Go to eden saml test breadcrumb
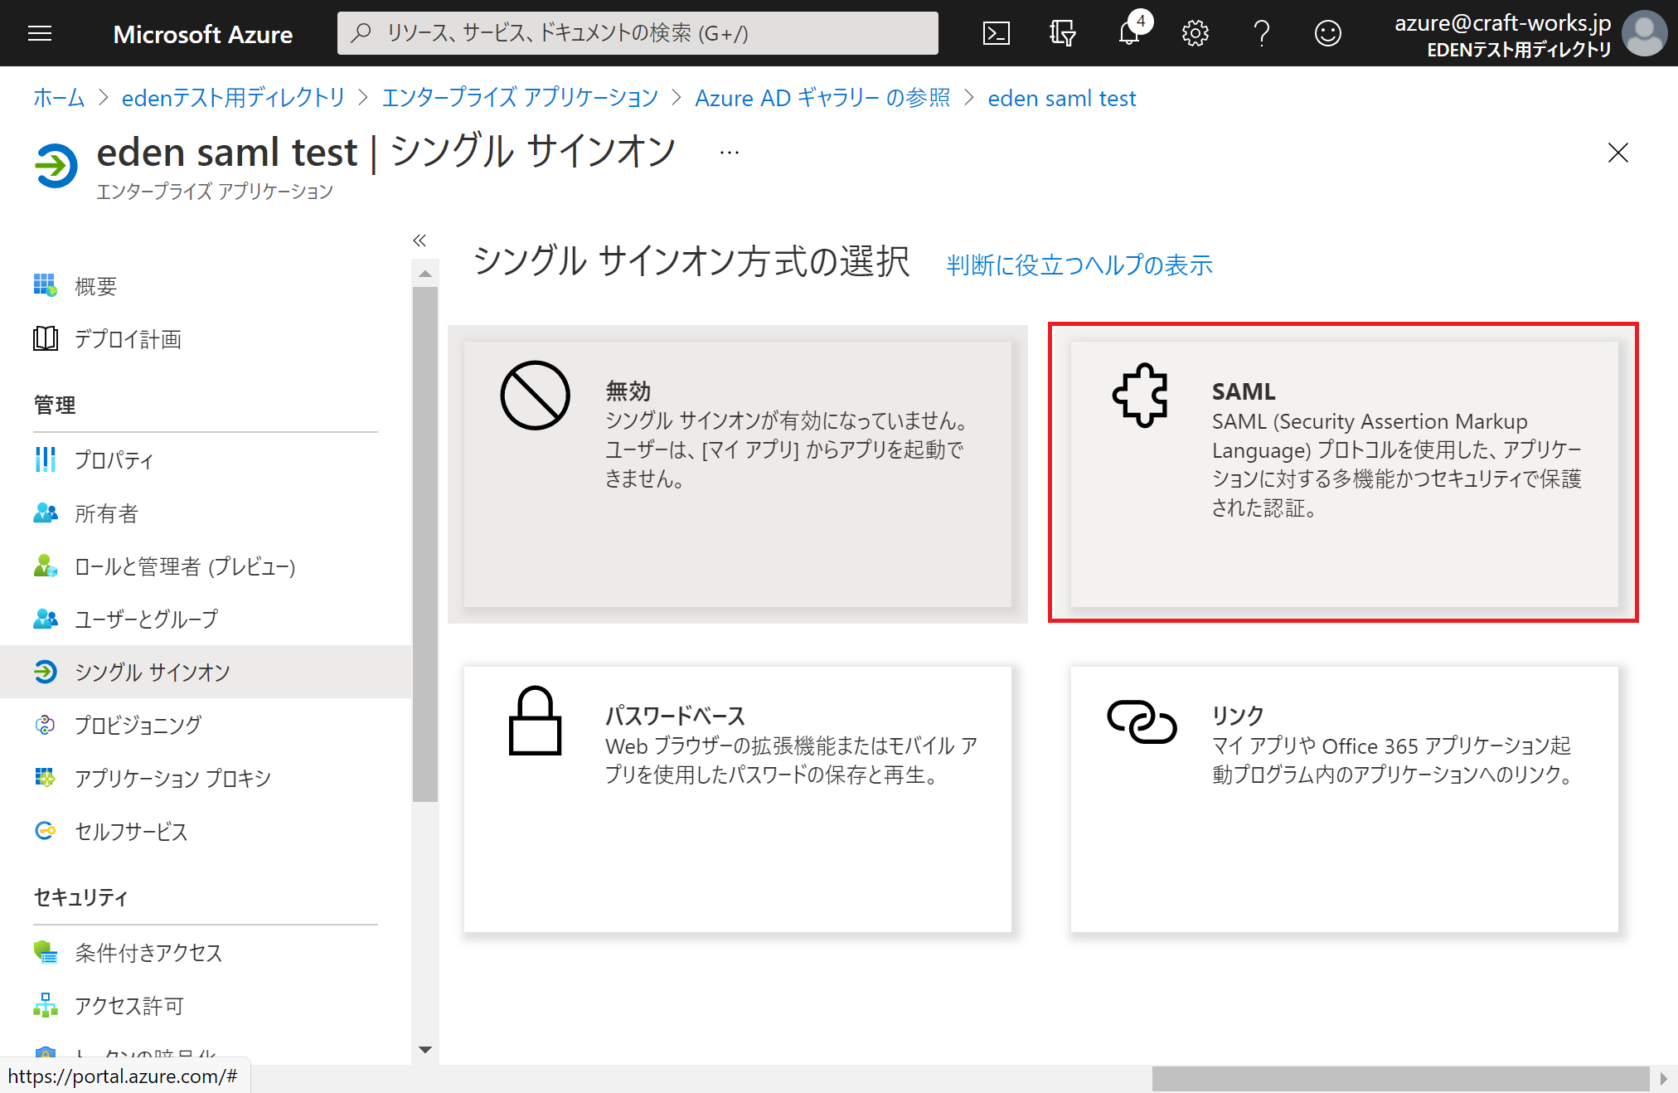The width and height of the screenshot is (1678, 1093). pyautogui.click(x=1062, y=98)
